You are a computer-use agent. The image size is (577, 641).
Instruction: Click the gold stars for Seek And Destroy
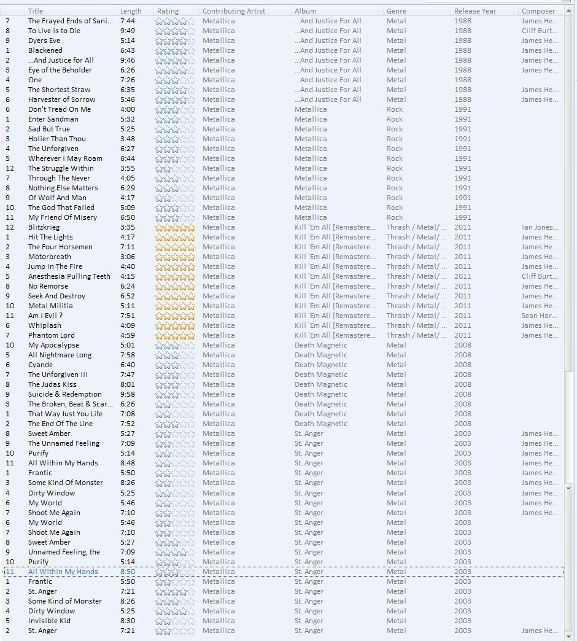pyautogui.click(x=176, y=296)
